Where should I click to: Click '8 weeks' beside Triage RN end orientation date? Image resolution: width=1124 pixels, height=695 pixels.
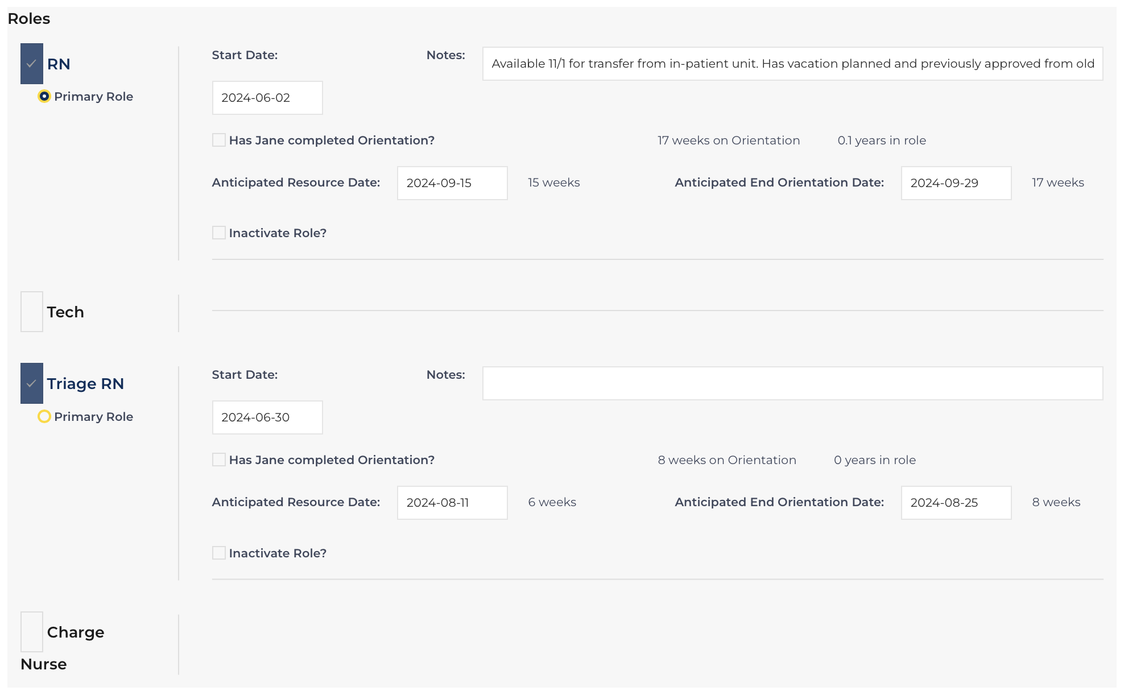pos(1056,502)
